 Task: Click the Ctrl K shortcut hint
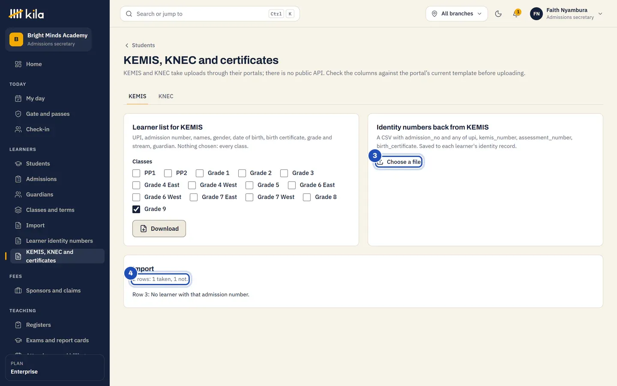click(x=282, y=14)
